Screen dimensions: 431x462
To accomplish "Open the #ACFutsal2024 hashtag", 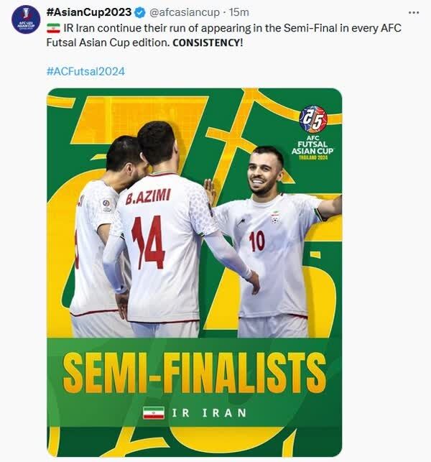I will [85, 71].
